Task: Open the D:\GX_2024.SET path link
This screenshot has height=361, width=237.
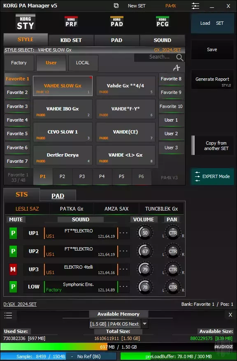Action: point(20,304)
